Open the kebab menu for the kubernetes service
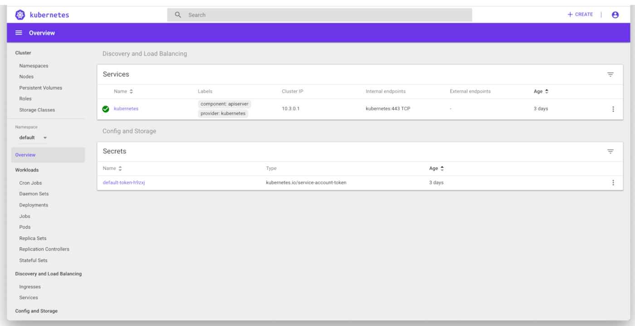The width and height of the screenshot is (635, 326). pos(613,109)
